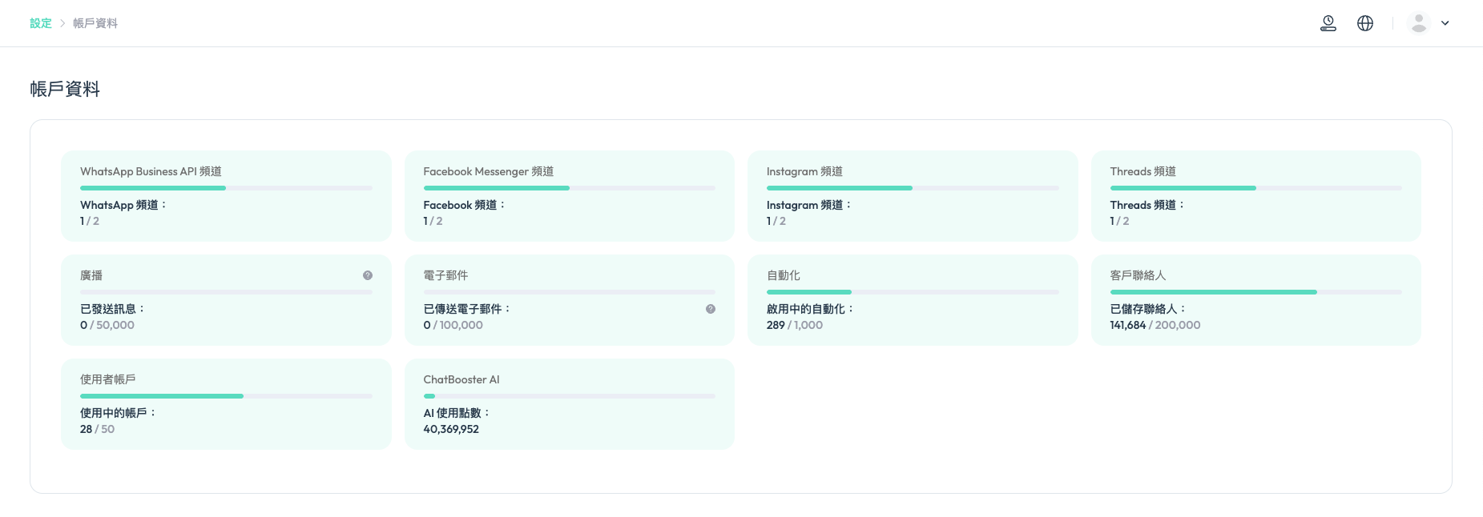
Task: Click the 0 / 50,000 sent messages value
Action: coord(107,325)
